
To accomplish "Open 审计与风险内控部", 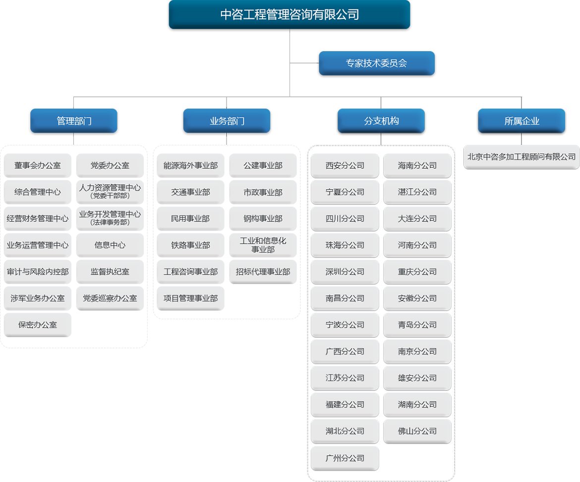I will point(38,272).
